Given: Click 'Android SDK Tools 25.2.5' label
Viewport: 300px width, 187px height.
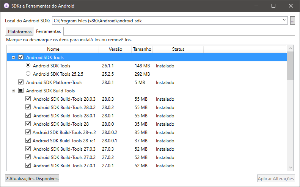Looking at the screenshot, I should pos(58,74).
